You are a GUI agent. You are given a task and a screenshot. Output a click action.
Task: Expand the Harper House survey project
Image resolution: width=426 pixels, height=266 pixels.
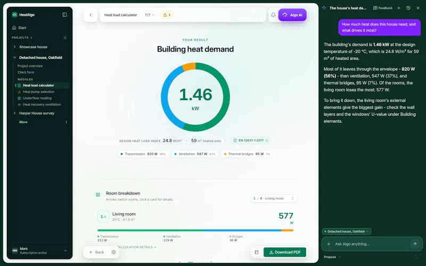point(14,113)
